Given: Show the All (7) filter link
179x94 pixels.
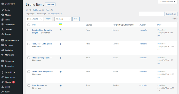Looking at the screenshot, I should pyautogui.click(x=29, y=10).
